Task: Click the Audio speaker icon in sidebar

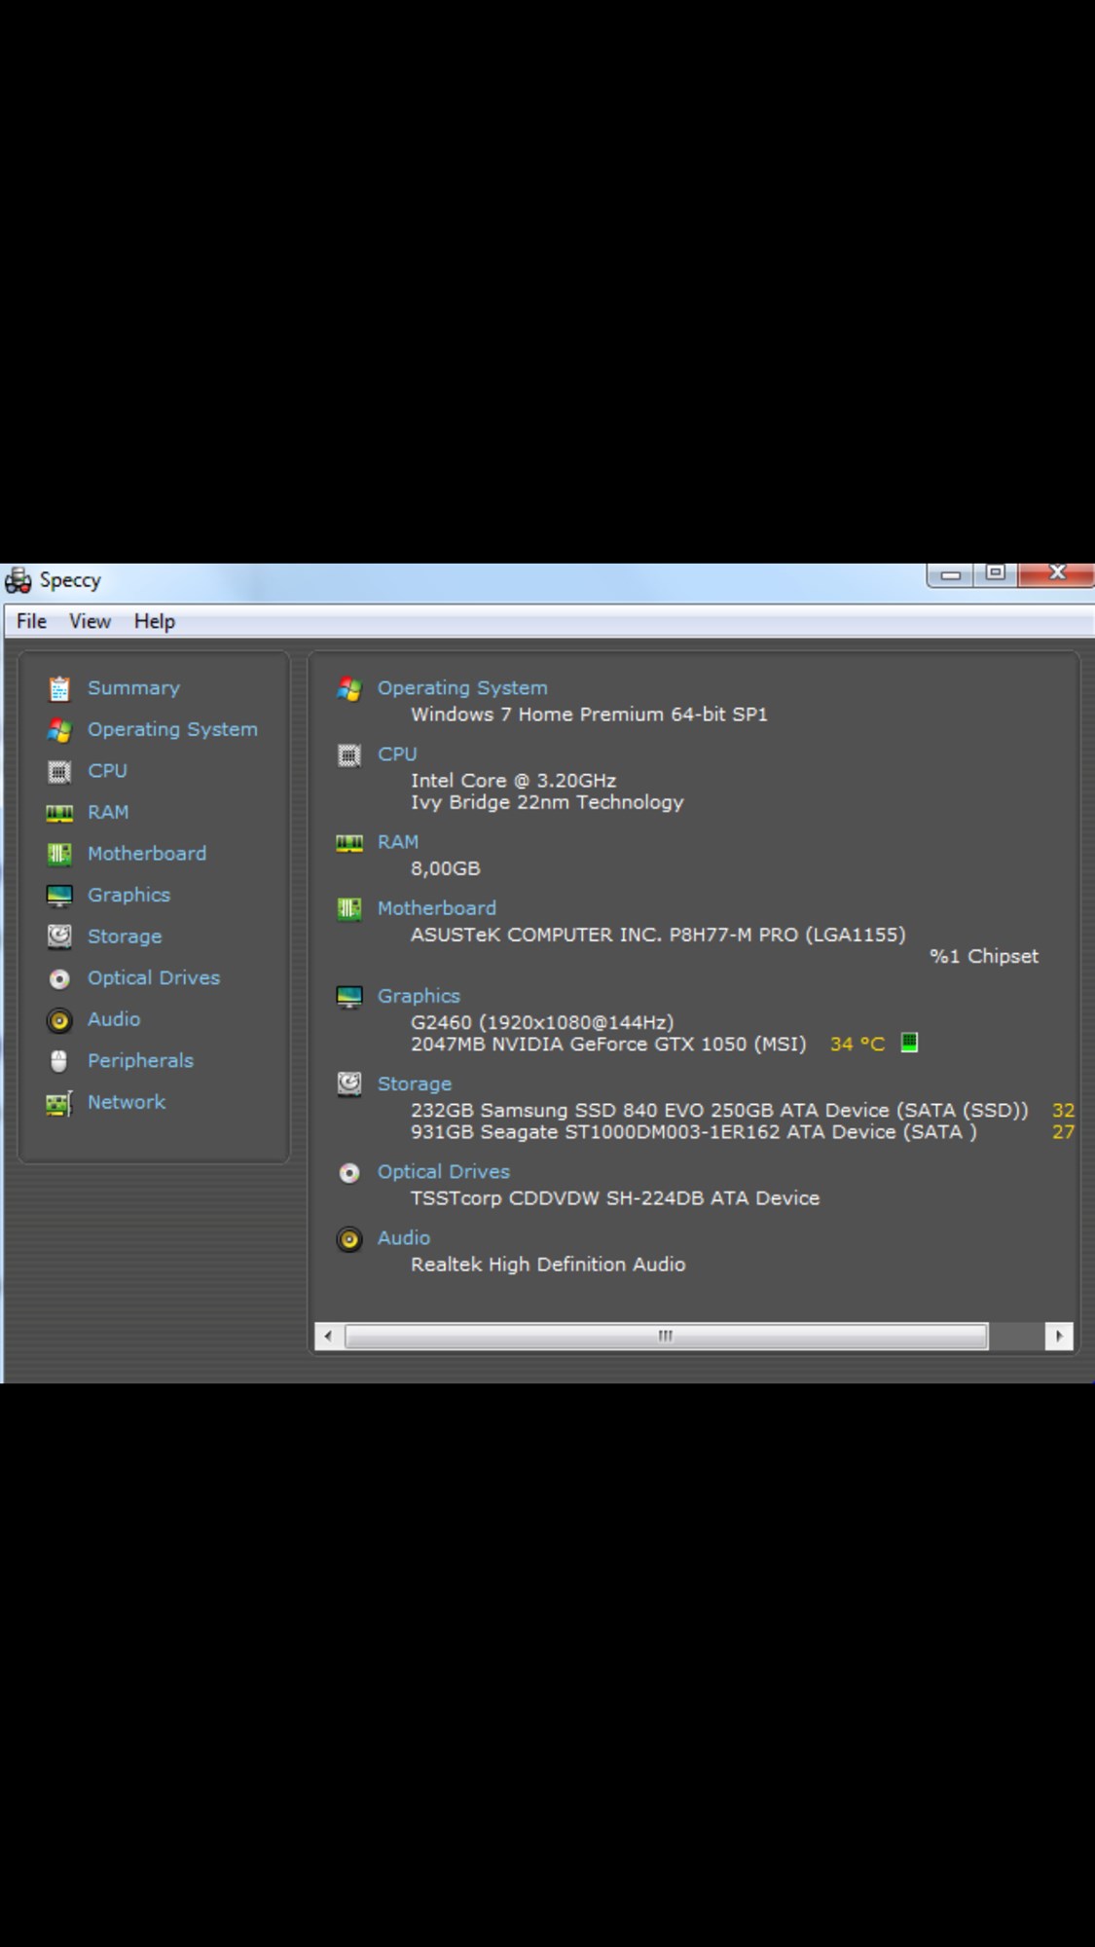Action: pyautogui.click(x=59, y=1020)
